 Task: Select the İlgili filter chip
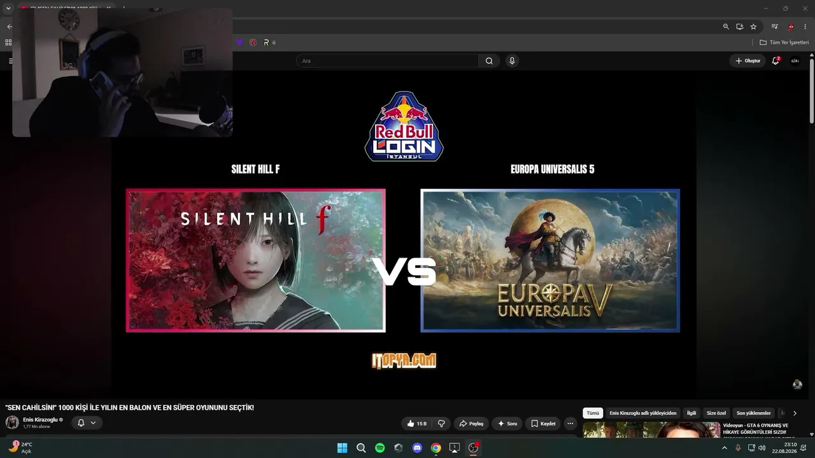pyautogui.click(x=691, y=413)
